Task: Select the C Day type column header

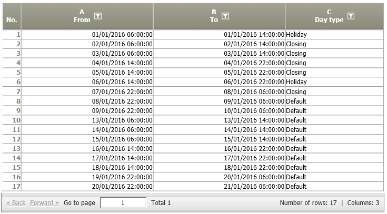Action: 334,16
